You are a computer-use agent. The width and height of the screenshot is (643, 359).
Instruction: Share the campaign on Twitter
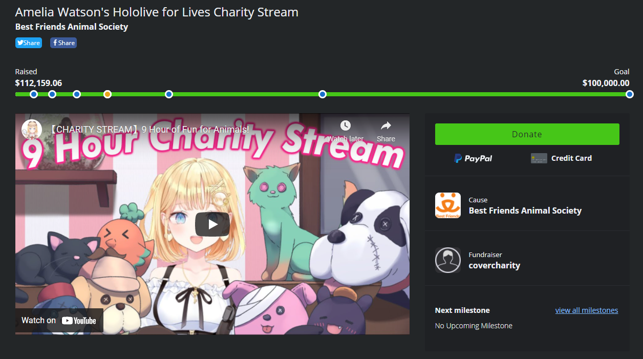[29, 43]
